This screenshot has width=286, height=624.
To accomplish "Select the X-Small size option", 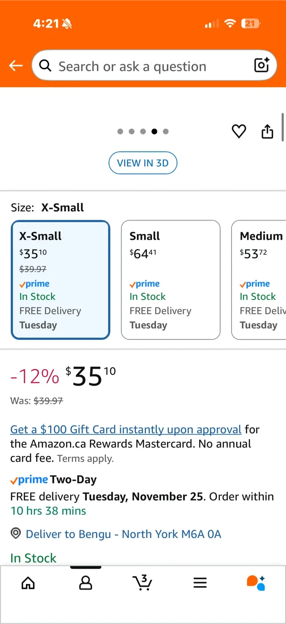I will pos(60,279).
